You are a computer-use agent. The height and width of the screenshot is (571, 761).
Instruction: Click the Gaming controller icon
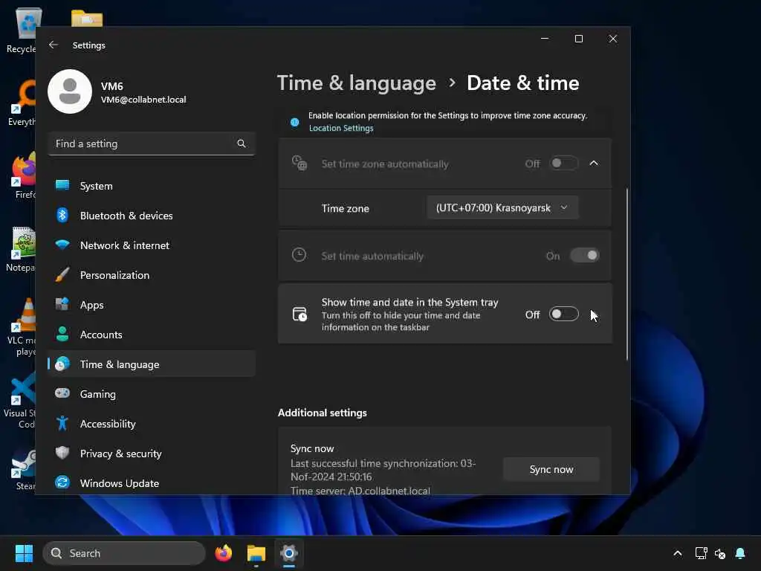62,393
